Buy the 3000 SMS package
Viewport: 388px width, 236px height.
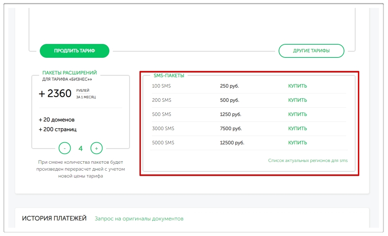click(297, 129)
